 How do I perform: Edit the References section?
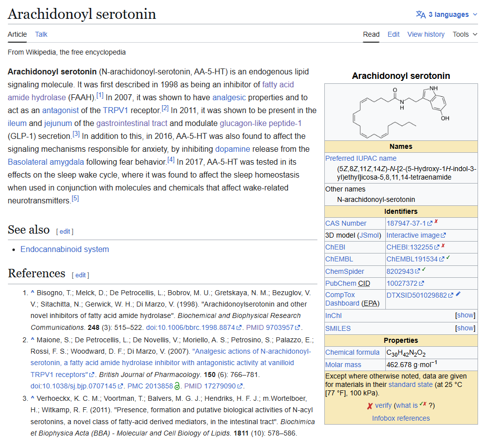80,275
